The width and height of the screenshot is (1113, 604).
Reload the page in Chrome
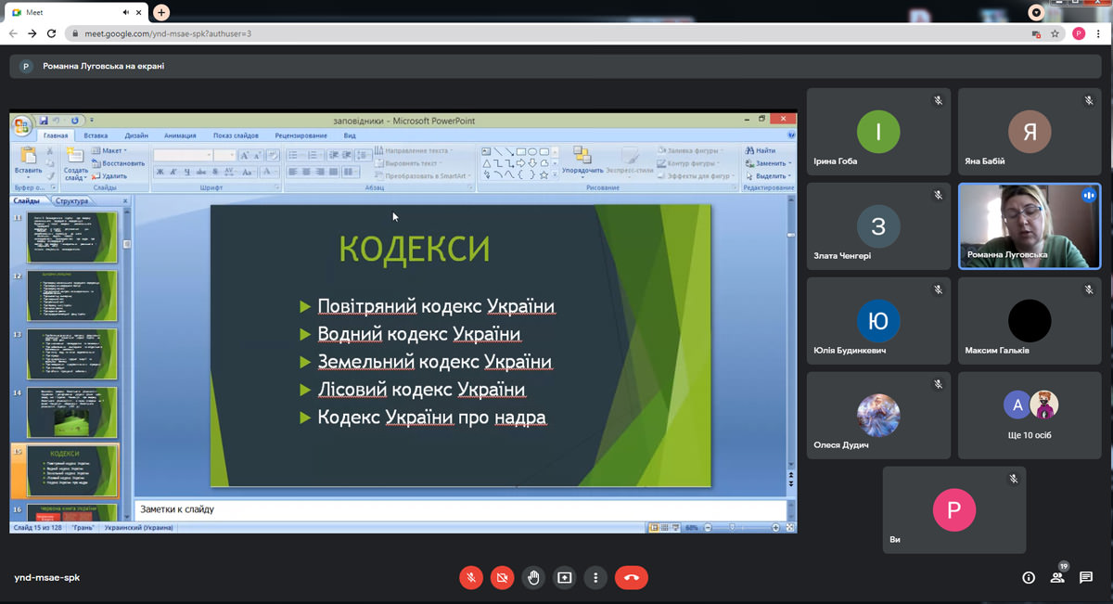52,33
